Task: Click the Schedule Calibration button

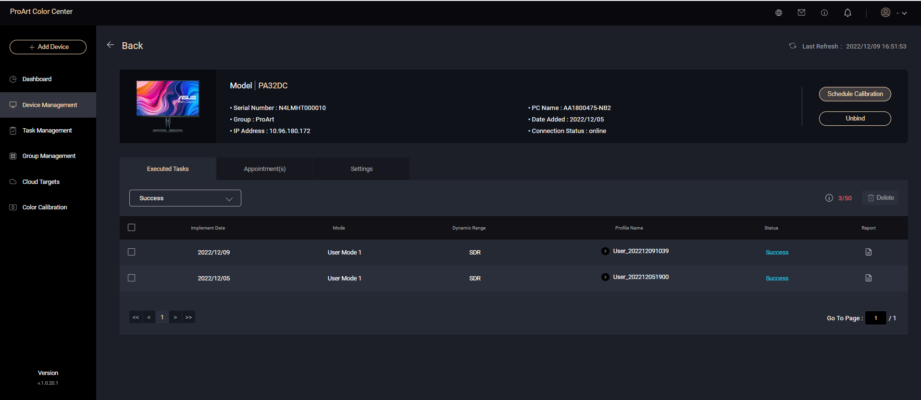Action: (855, 94)
